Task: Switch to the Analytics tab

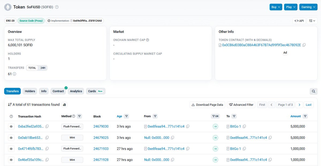Action: 76,91
